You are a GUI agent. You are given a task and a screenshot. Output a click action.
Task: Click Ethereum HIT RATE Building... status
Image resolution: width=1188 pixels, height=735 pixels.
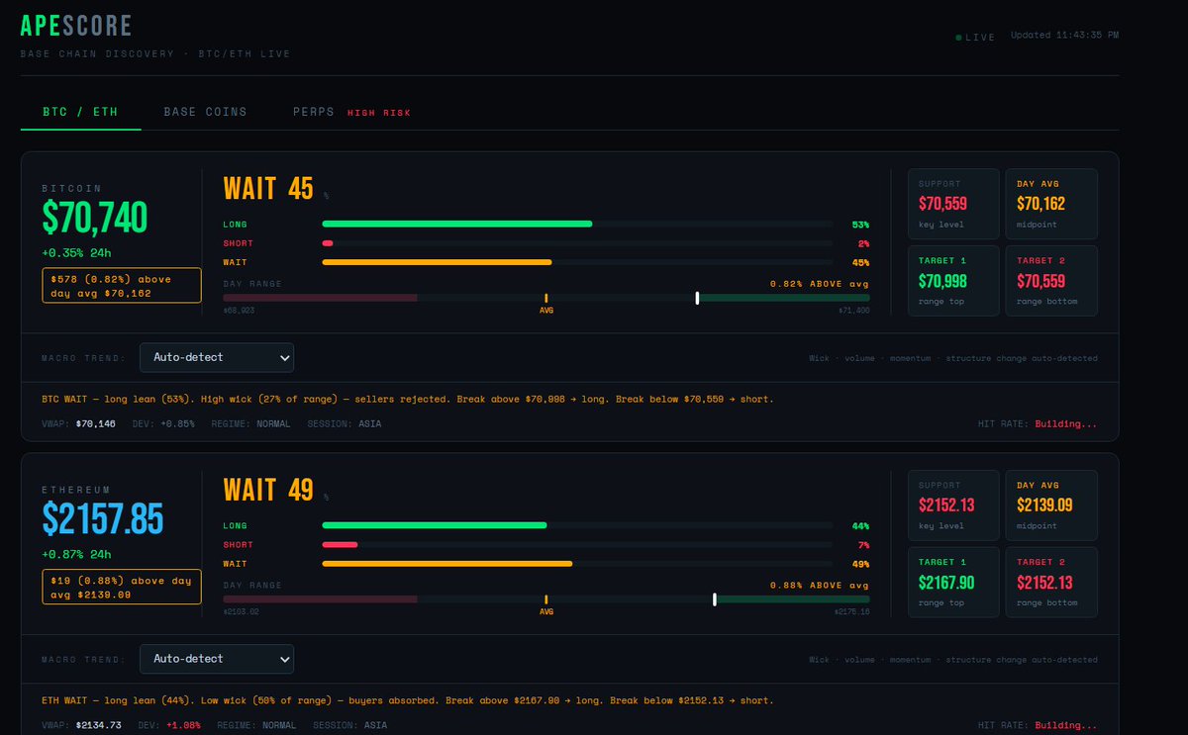pos(1066,725)
